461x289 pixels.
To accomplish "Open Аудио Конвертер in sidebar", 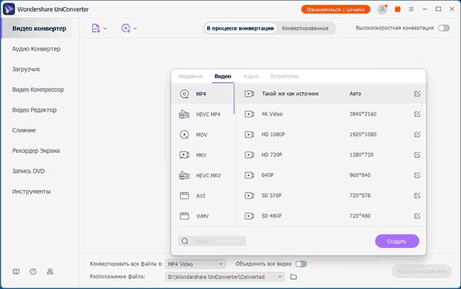I will pos(36,49).
